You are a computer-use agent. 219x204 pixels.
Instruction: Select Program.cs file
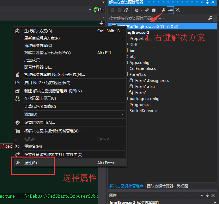140,105
